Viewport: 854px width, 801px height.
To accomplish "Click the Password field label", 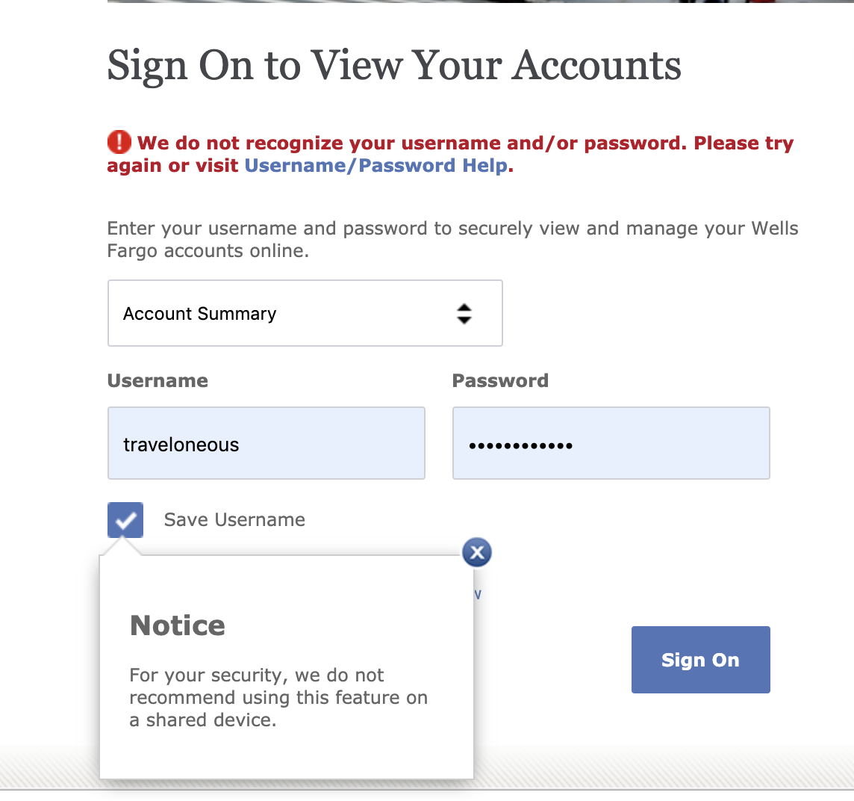I will point(500,381).
